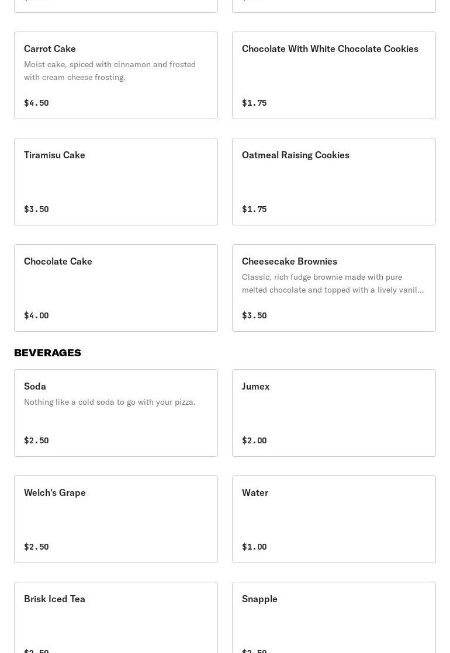
Task: Open the Jumex beverage item
Action: click(x=334, y=412)
